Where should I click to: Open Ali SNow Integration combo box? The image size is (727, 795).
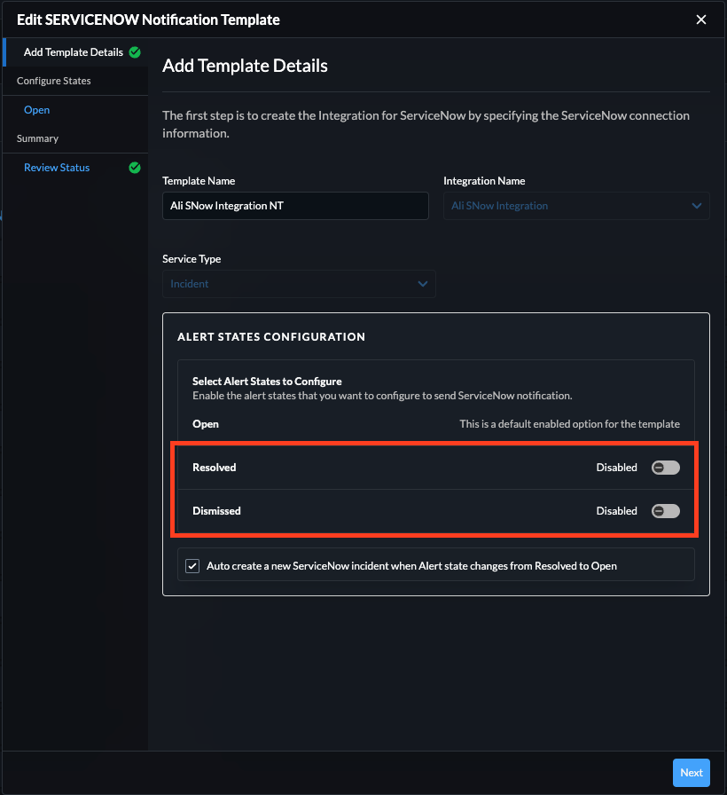(567, 206)
